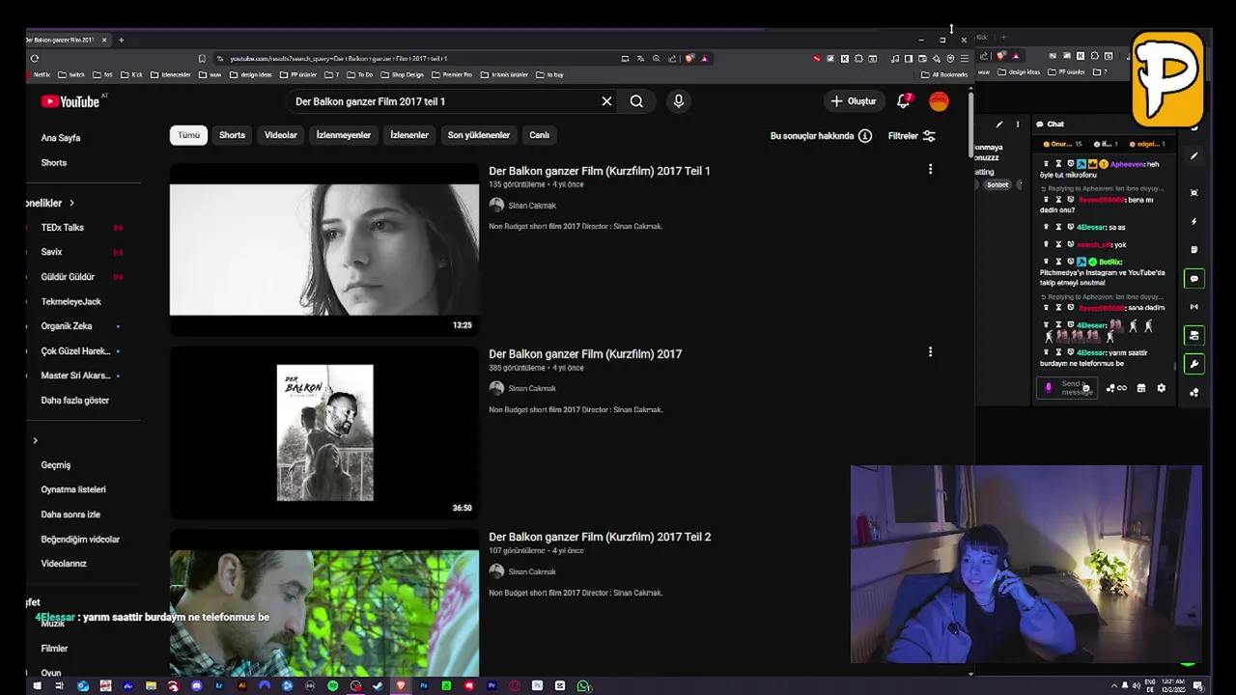This screenshot has height=695, width=1236.
Task: Click the Brave shields icon in address bar
Action: (x=689, y=58)
